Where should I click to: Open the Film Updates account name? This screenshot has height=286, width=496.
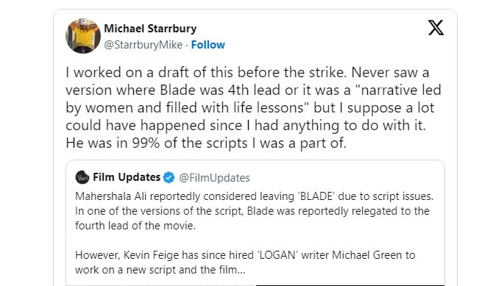pyautogui.click(x=127, y=177)
